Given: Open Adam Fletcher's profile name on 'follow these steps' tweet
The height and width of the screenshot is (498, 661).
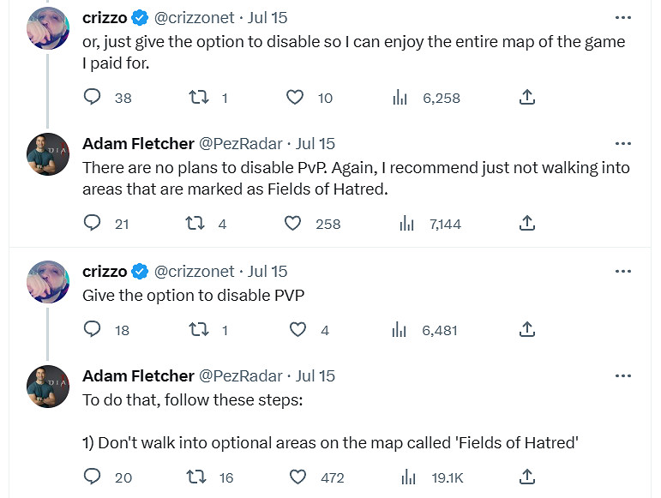Looking at the screenshot, I should point(138,375).
